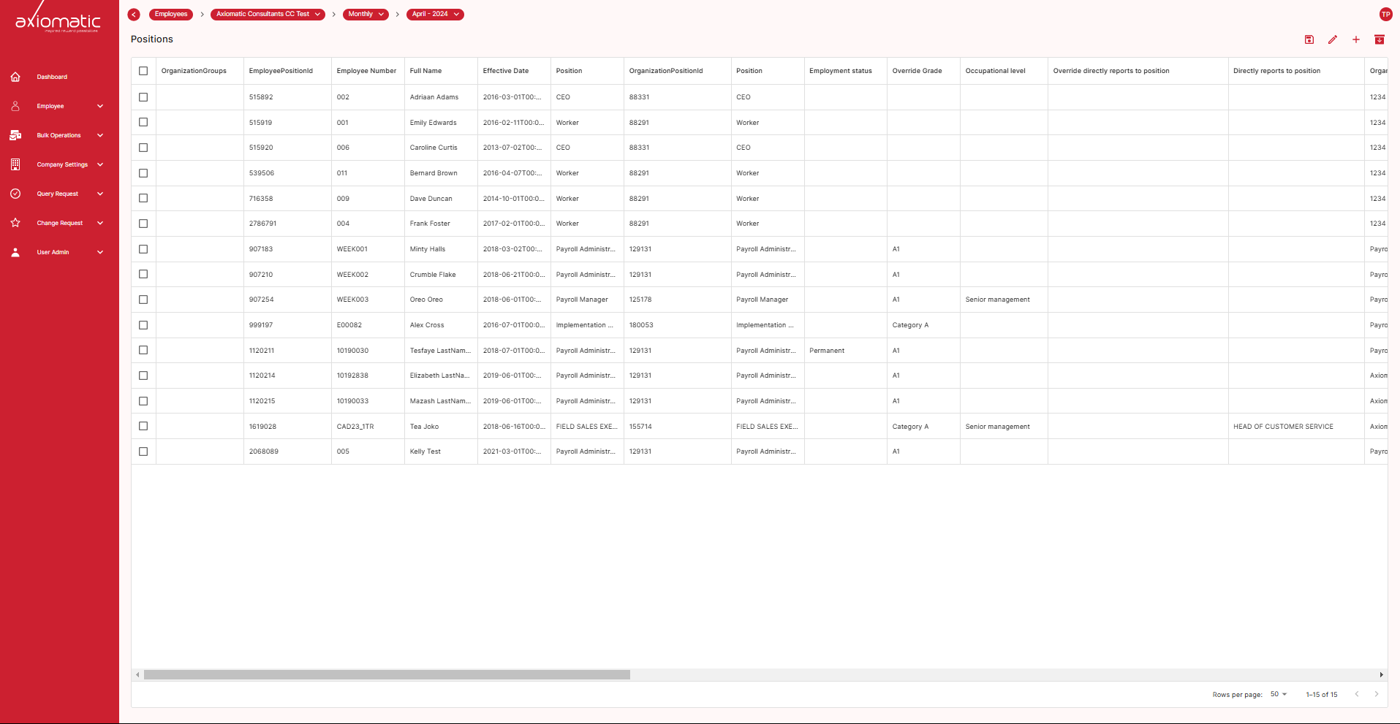The height and width of the screenshot is (724, 1400).
Task: Sort by the Full Name column header
Action: [425, 71]
